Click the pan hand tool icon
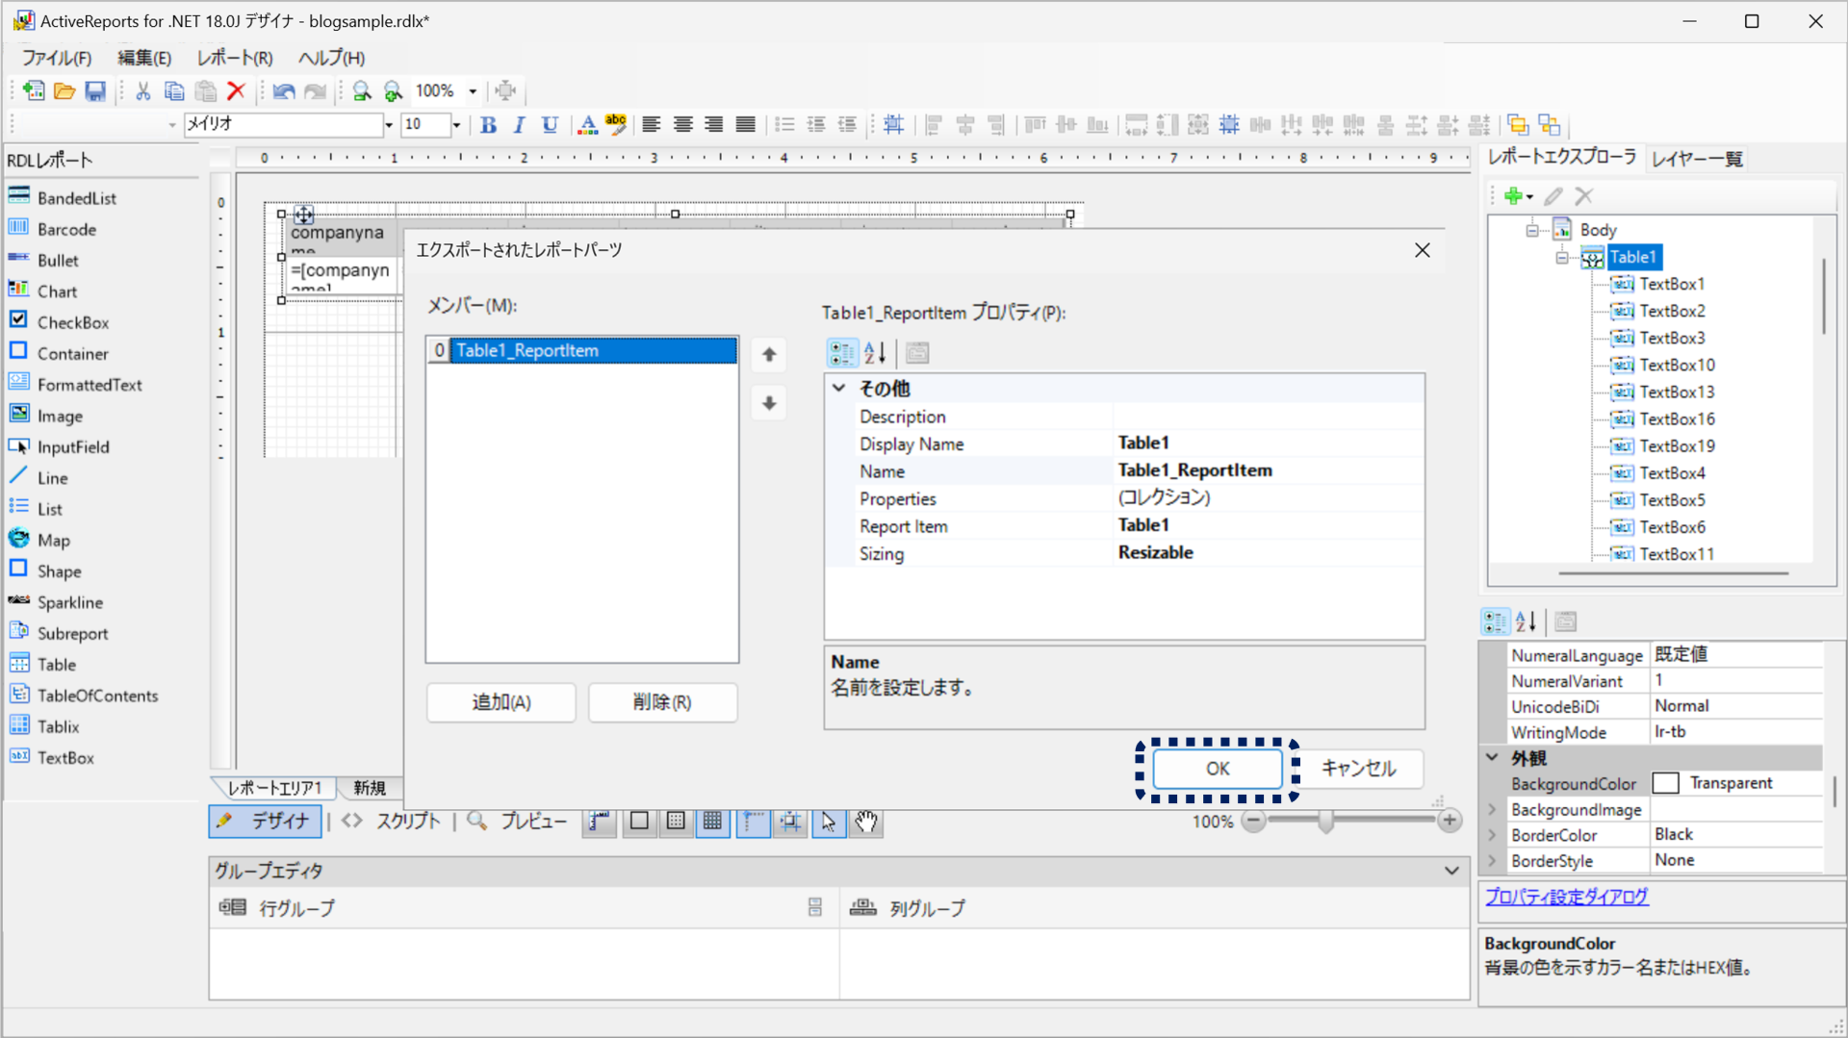 point(866,822)
